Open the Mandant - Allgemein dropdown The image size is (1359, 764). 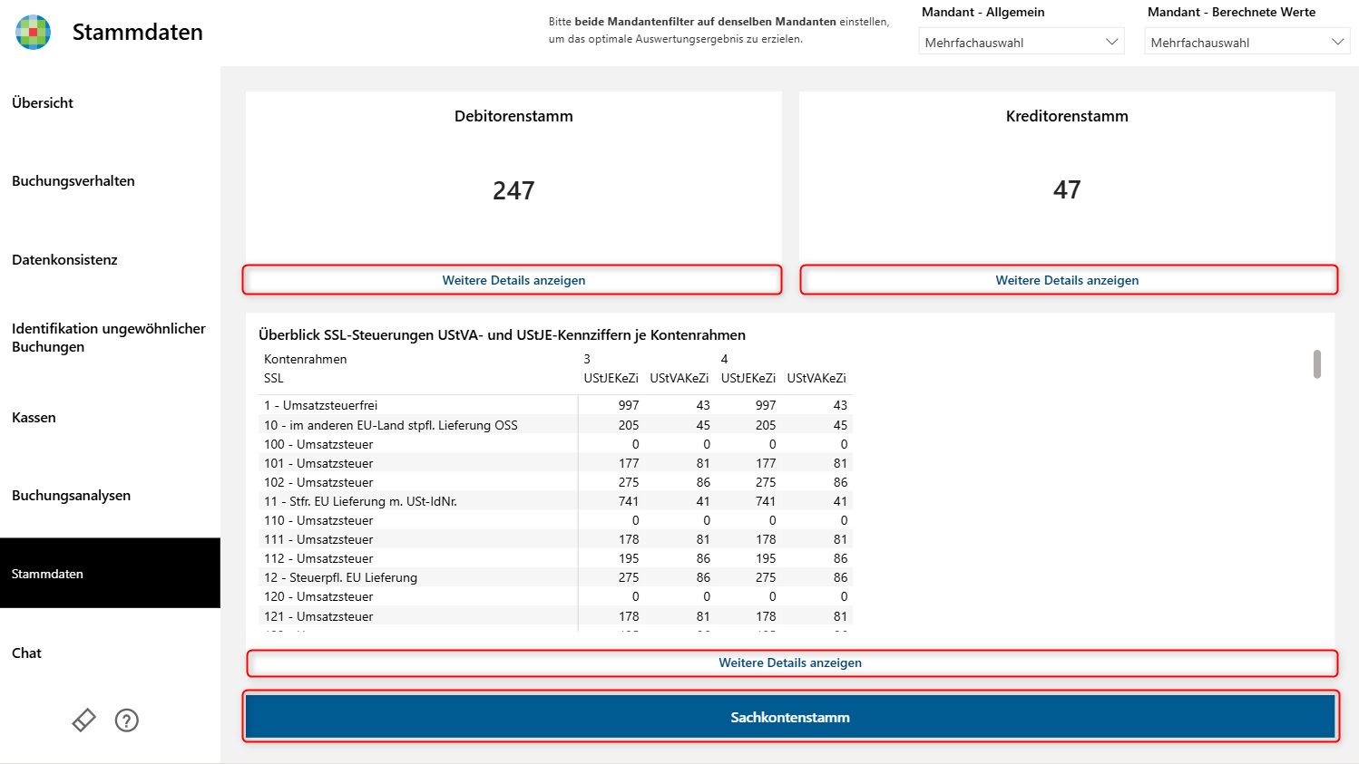[1022, 42]
